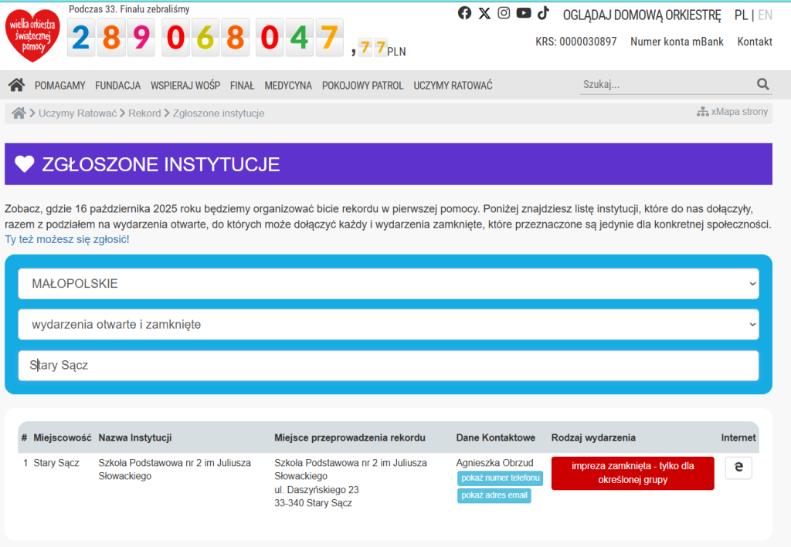Open the Instagram social icon

pos(504,13)
